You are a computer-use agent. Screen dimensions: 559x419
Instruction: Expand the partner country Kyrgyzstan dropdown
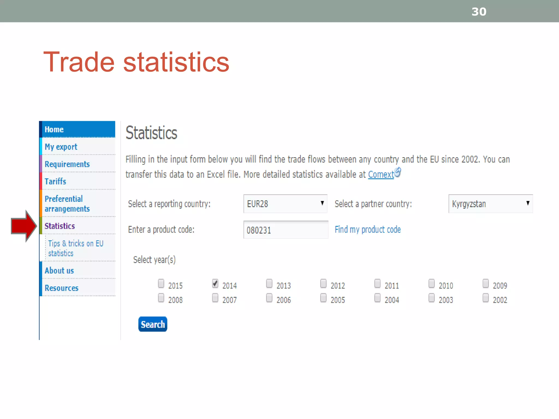pyautogui.click(x=490, y=203)
